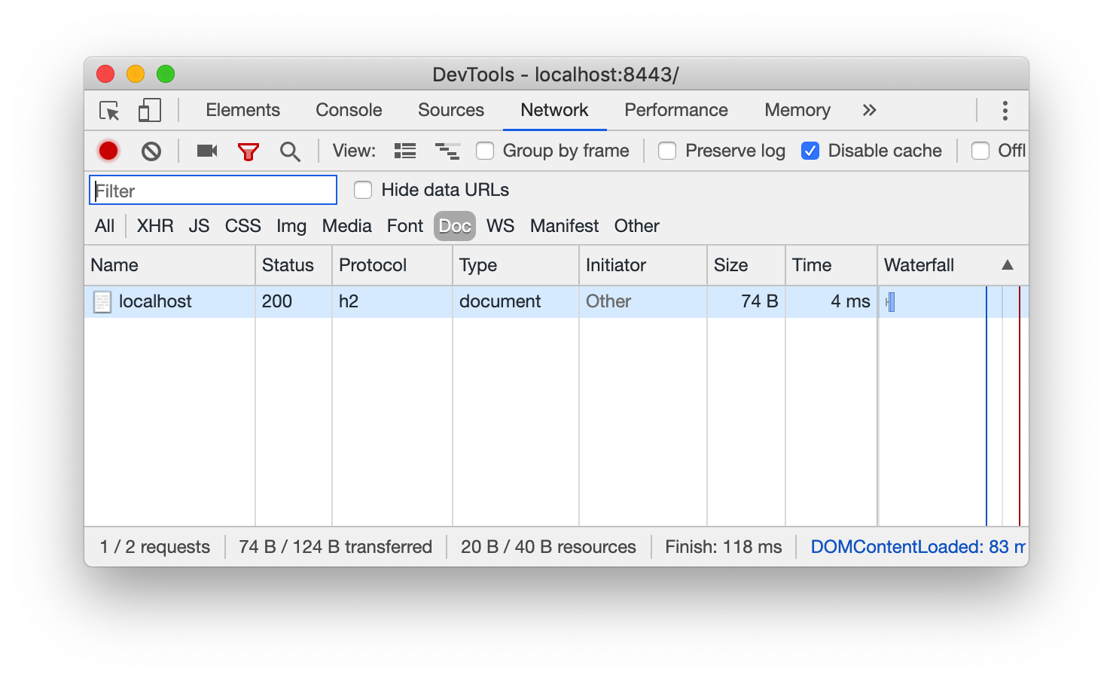Screen dimensions: 1113x678
Task: Toggle the Offline checkbox
Action: pos(980,151)
